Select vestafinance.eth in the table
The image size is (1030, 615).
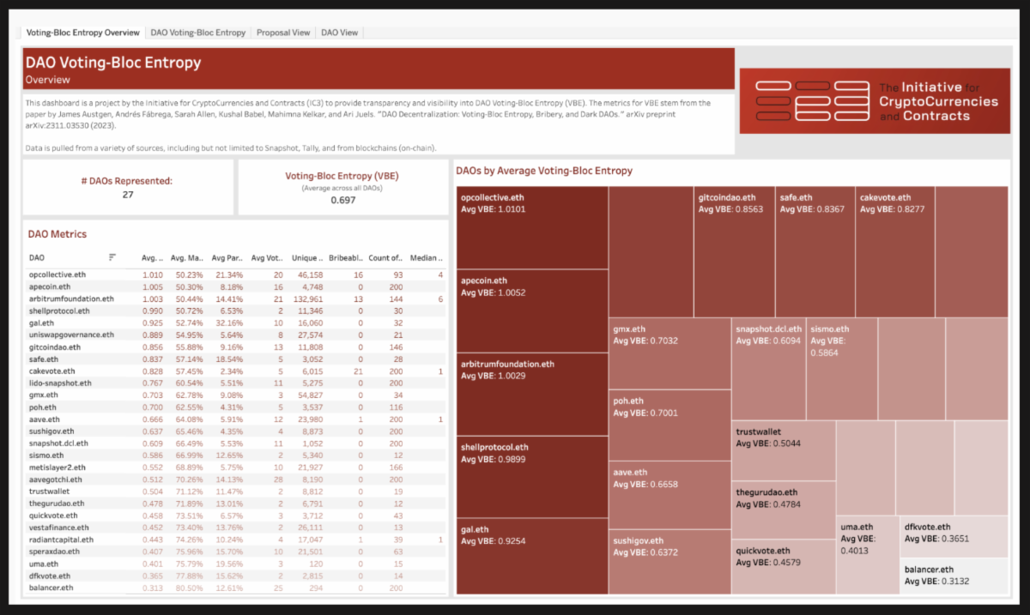pos(59,528)
